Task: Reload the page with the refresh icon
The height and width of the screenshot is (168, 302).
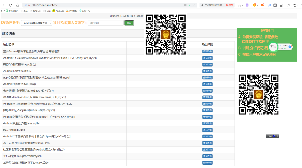Action: pyautogui.click(x=11, y=5)
